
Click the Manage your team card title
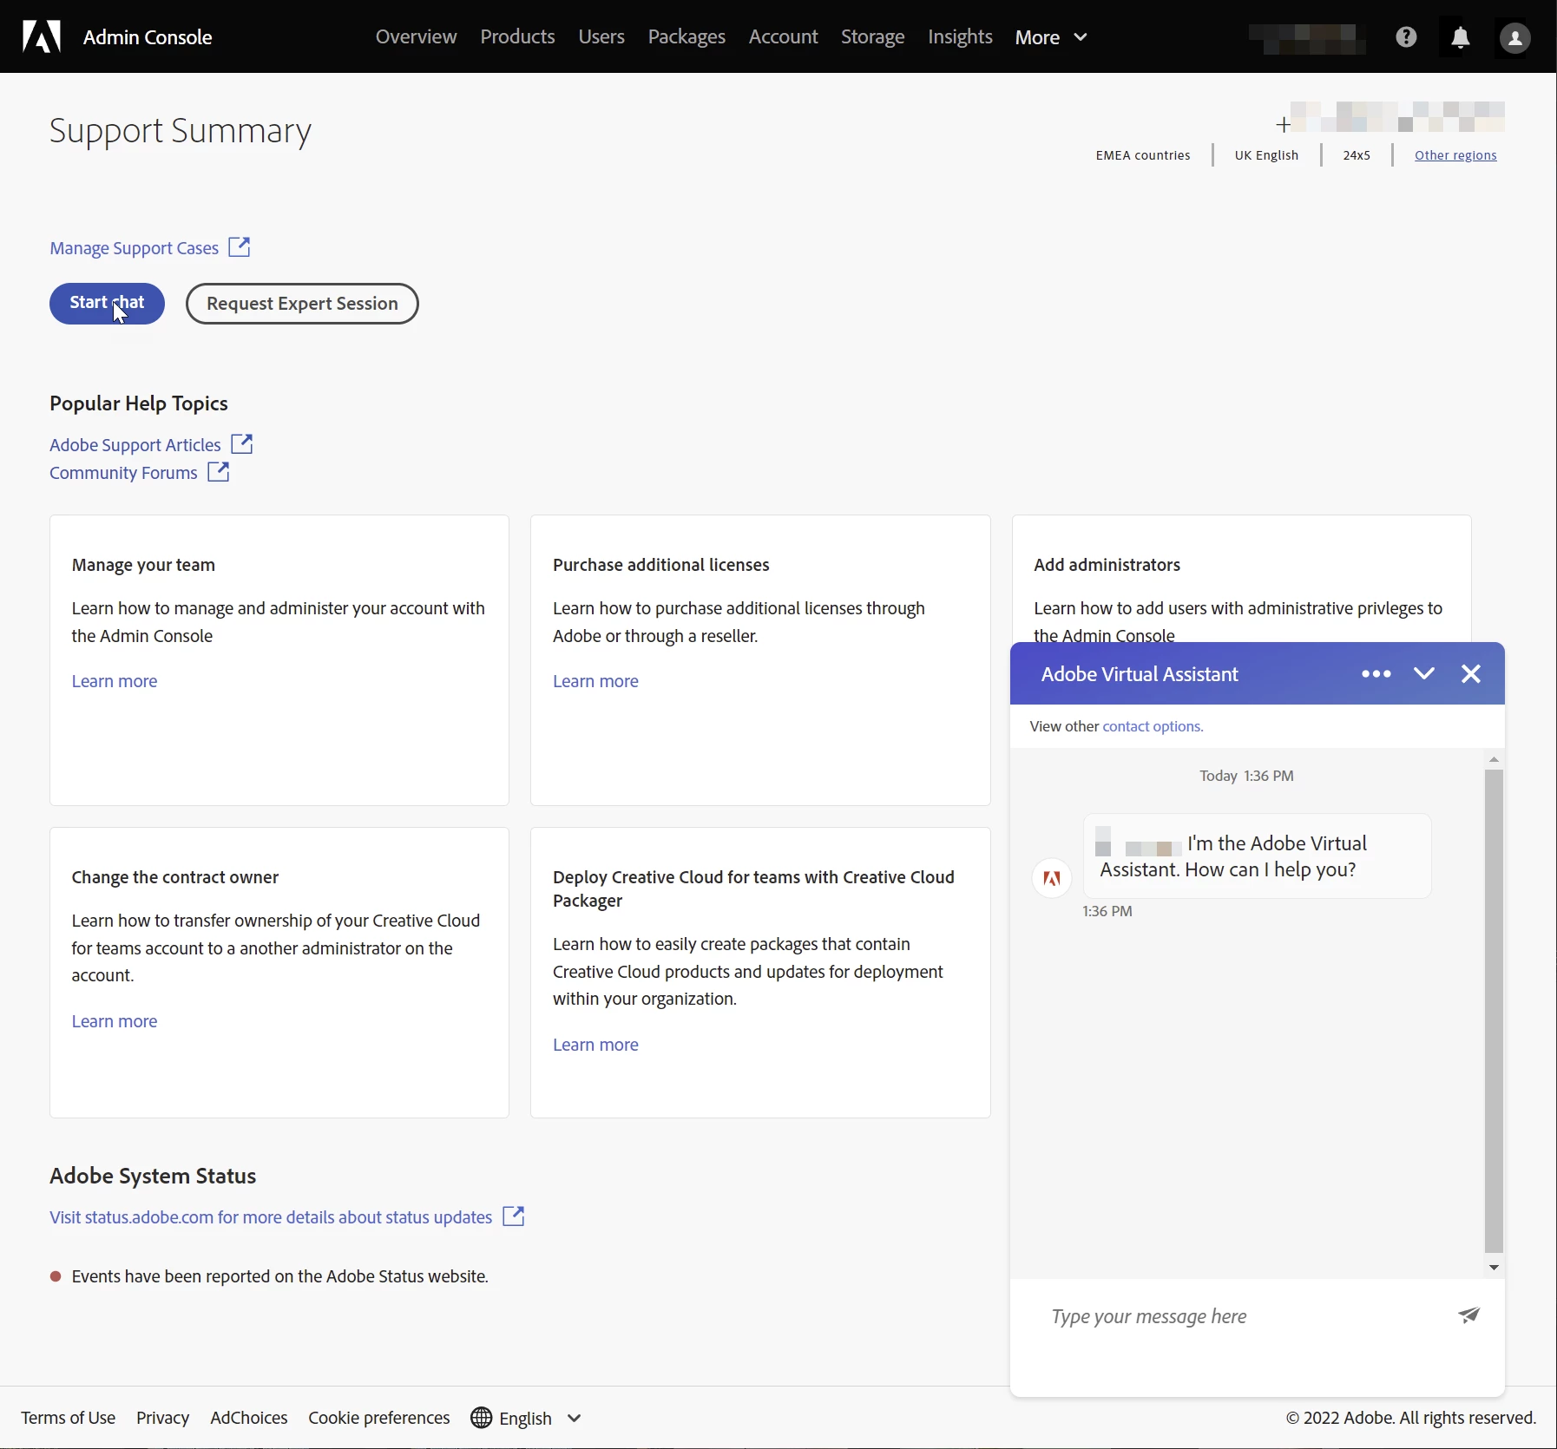[x=143, y=565]
